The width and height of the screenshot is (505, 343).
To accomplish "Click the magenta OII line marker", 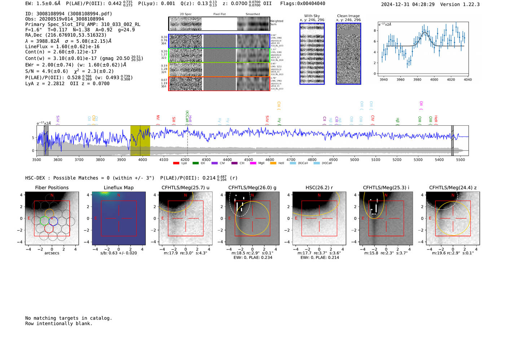I will [421, 105].
